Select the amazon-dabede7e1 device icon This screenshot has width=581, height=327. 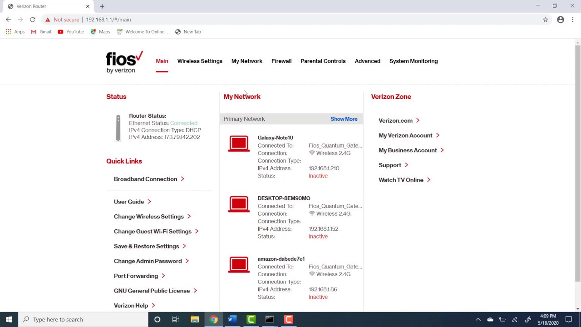pyautogui.click(x=239, y=264)
